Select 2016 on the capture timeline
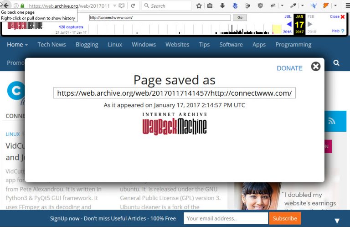This screenshot has width=350, height=227. point(287,32)
